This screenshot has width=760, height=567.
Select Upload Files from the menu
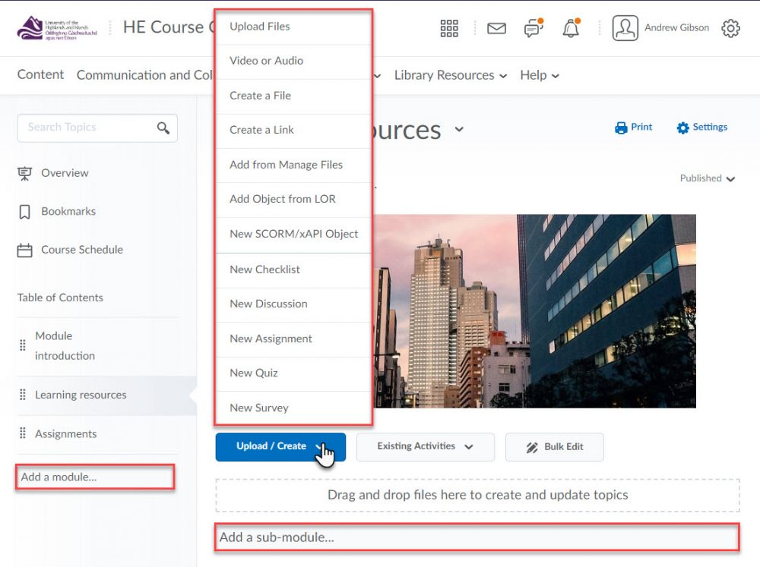click(x=293, y=27)
